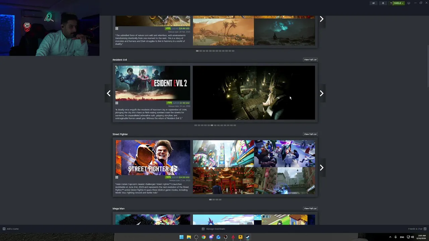This screenshot has width=429, height=241.
Task: Click the Street Fighter section heading
Action: (120, 134)
